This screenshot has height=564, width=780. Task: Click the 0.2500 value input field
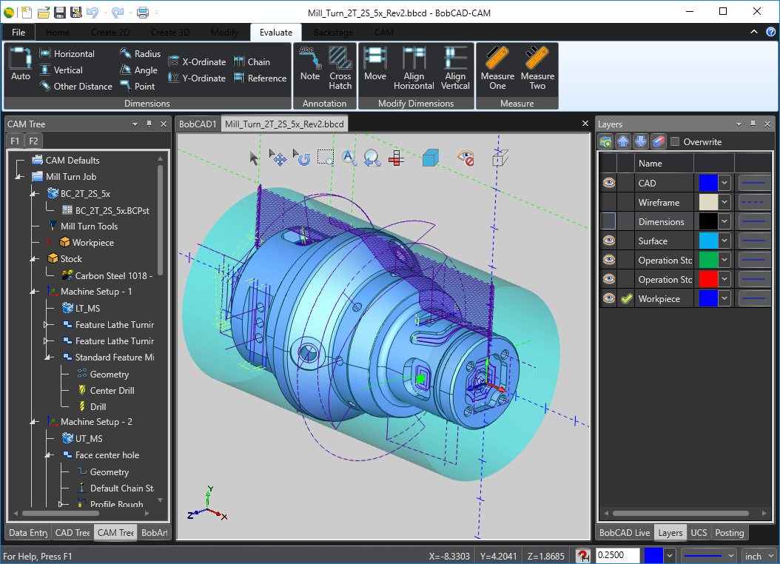(x=617, y=556)
